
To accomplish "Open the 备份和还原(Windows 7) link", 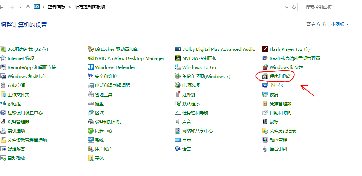I will point(206,76).
